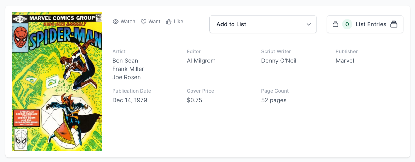Expand the chevron arrow in Add to List
This screenshot has height=162, width=415.
coord(309,24)
